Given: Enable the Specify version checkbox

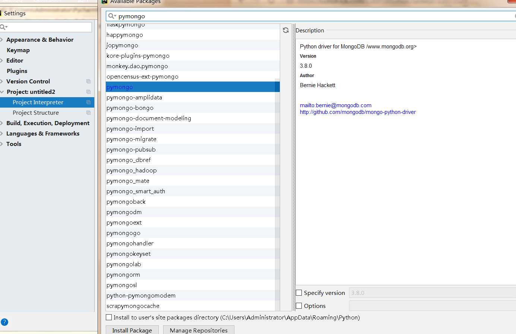Looking at the screenshot, I should 299,293.
